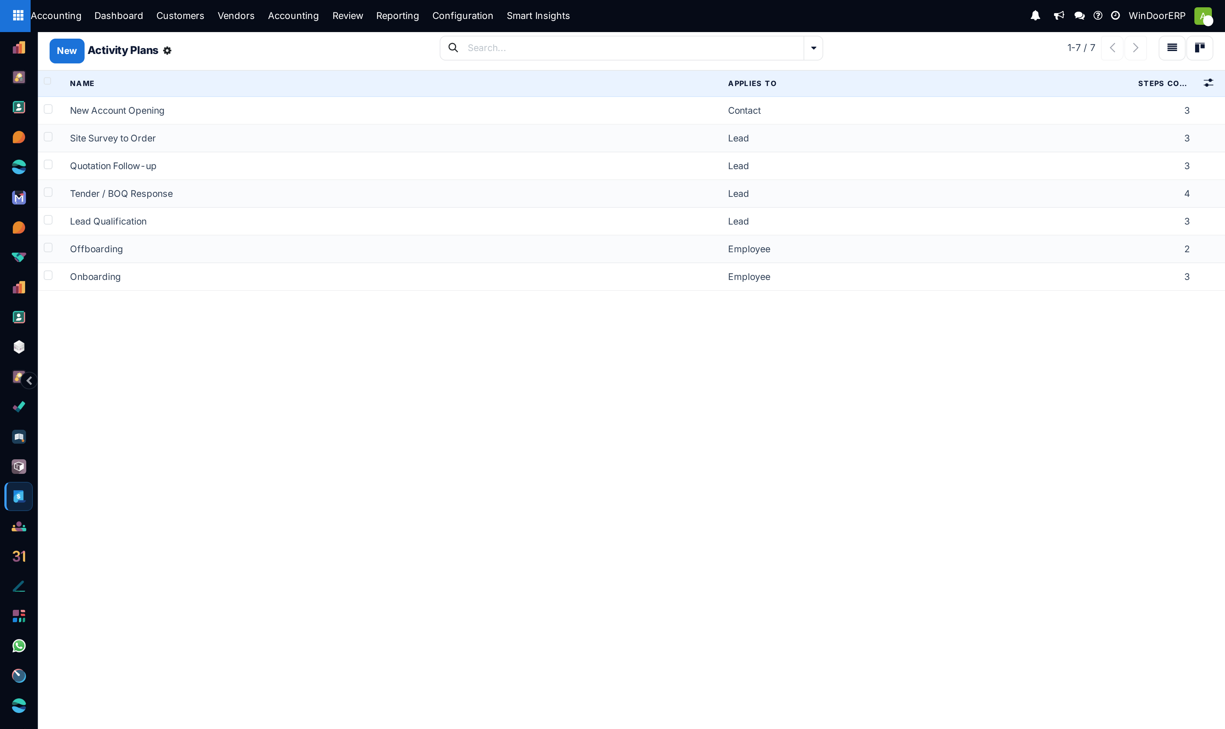The height and width of the screenshot is (729, 1225).
Task: Sort by the Steps Count column header
Action: pos(1162,83)
